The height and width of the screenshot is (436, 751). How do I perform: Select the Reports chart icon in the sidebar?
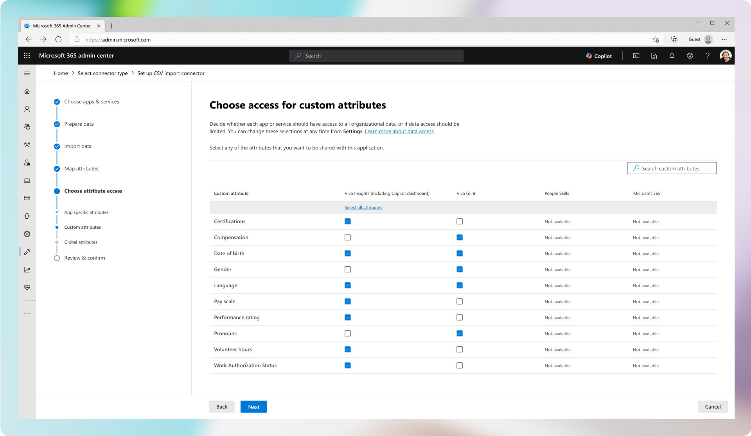click(27, 269)
